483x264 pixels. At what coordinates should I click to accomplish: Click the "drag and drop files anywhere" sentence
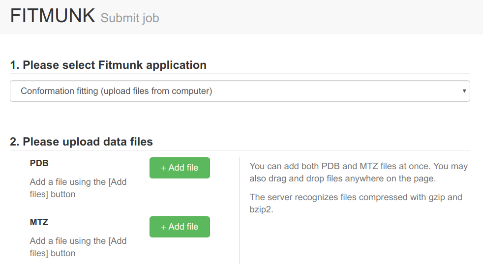pos(342,178)
